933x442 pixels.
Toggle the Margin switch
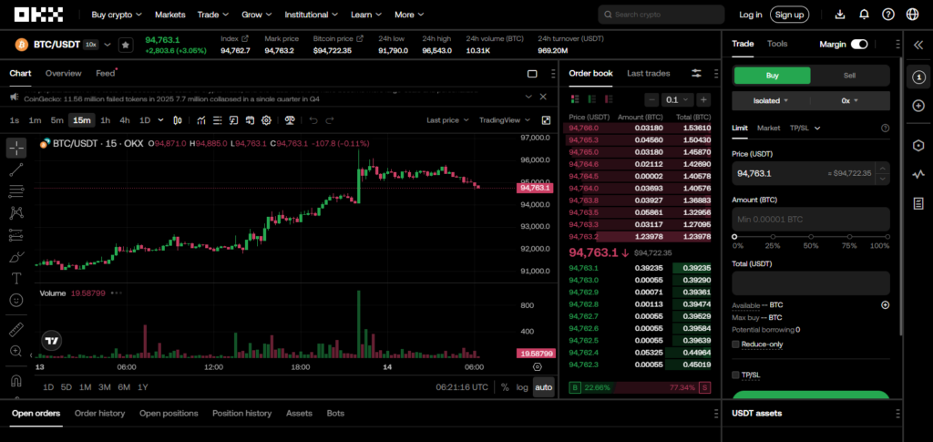click(859, 44)
